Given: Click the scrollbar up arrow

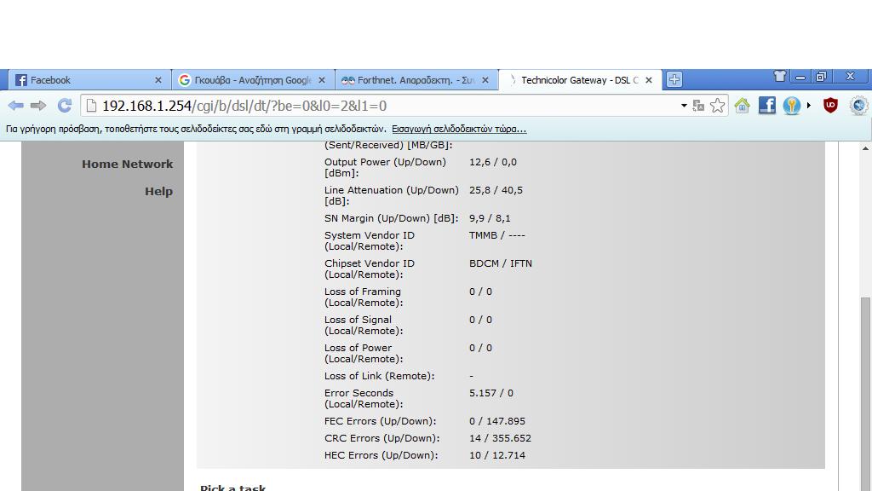Looking at the screenshot, I should [x=865, y=148].
